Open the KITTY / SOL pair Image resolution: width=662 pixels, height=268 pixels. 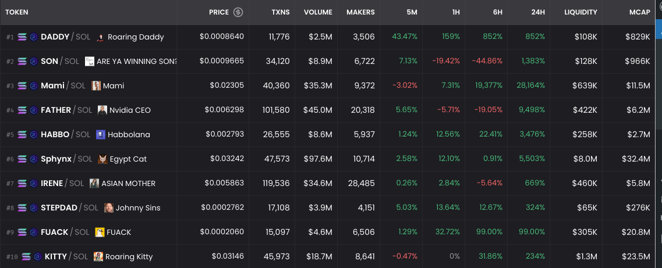pyautogui.click(x=66, y=257)
